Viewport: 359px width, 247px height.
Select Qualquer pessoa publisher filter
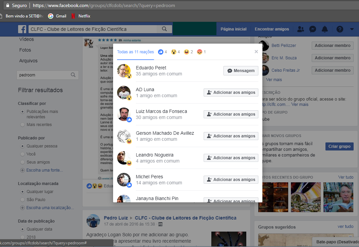tap(22, 146)
